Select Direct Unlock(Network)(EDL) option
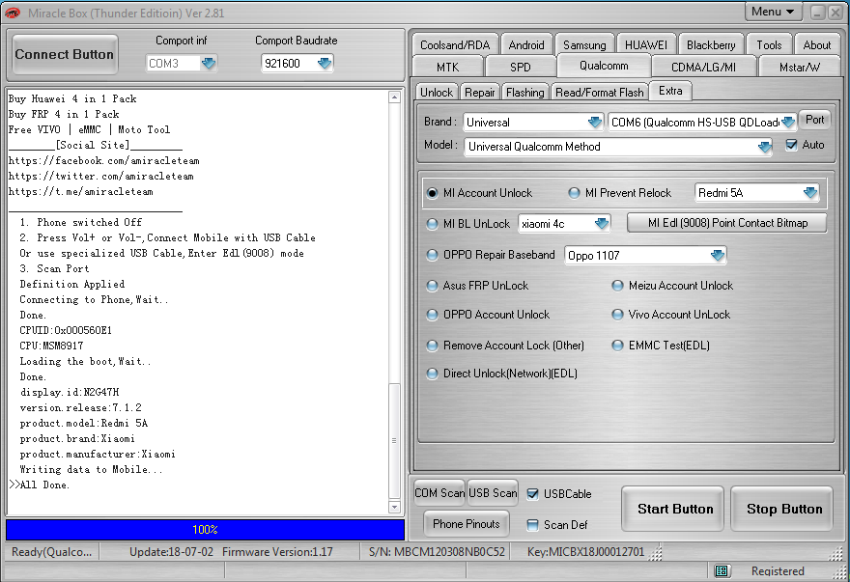The width and height of the screenshot is (850, 582). click(432, 374)
